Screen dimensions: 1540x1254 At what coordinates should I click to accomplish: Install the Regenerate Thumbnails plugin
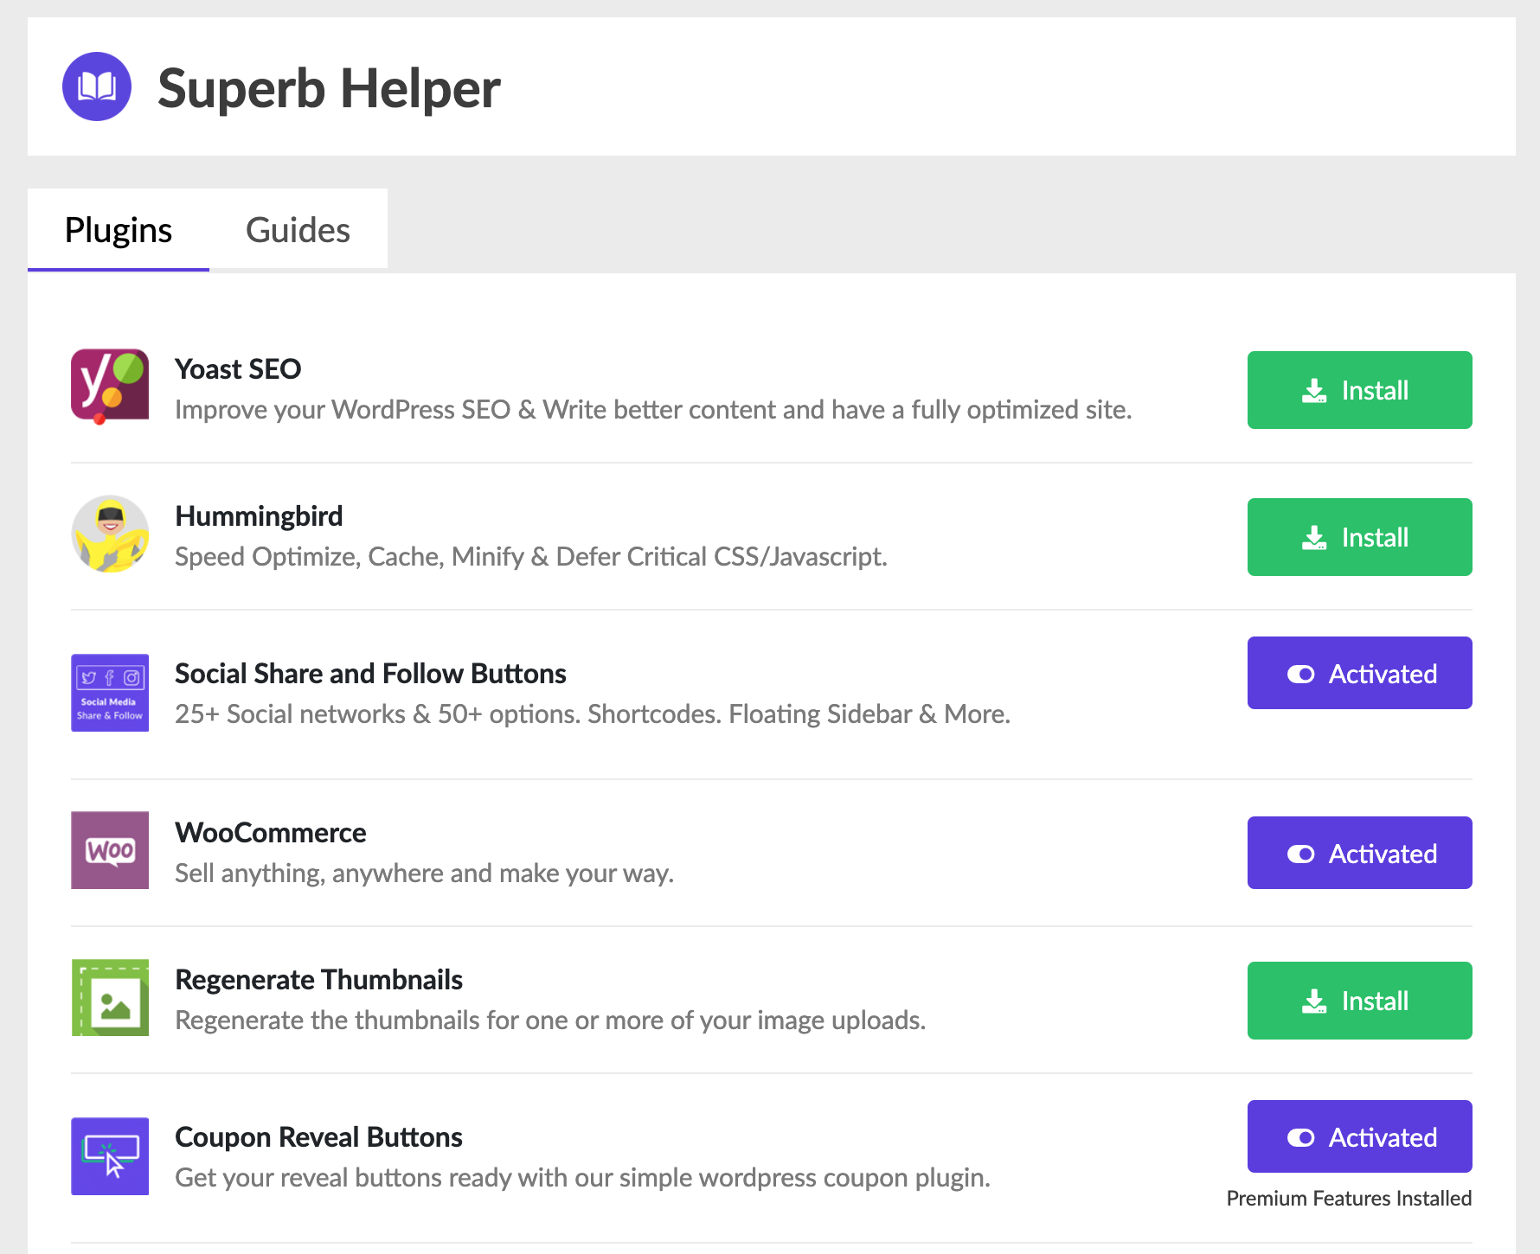pos(1360,1001)
